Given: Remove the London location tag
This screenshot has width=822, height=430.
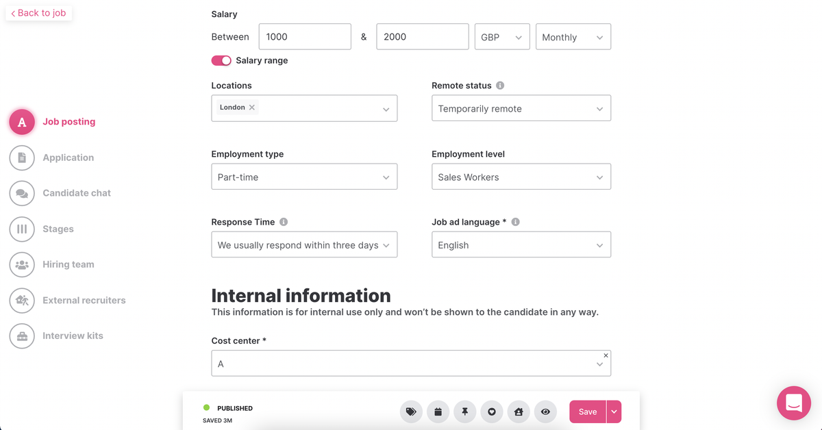Looking at the screenshot, I should click(252, 107).
